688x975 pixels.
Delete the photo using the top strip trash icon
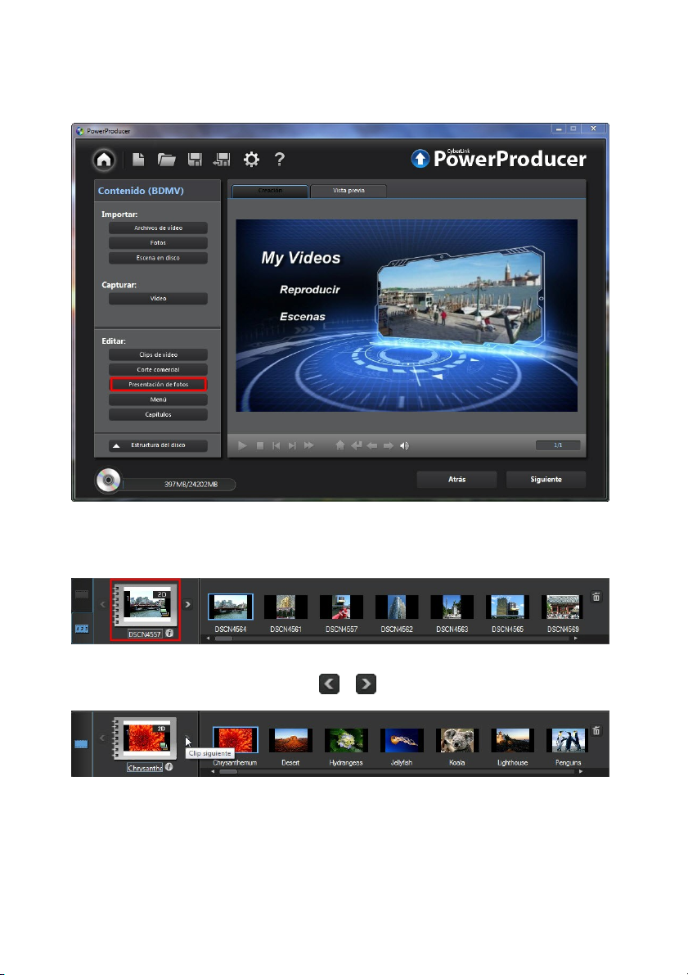pos(596,597)
